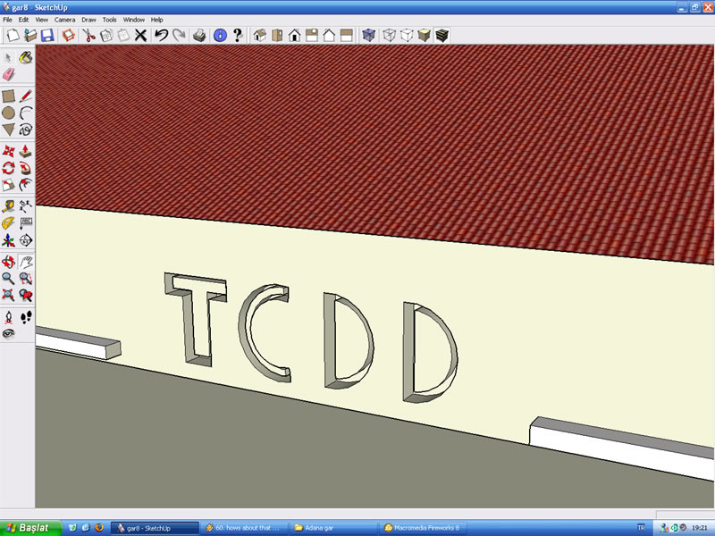This screenshot has height=536, width=715.
Task: Switch to Back view house icon
Action: [x=329, y=35]
